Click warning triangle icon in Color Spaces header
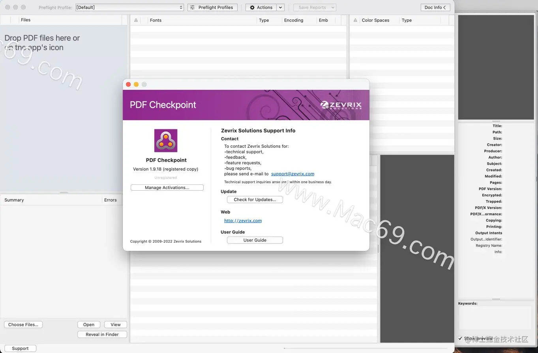The image size is (538, 353). (x=355, y=20)
